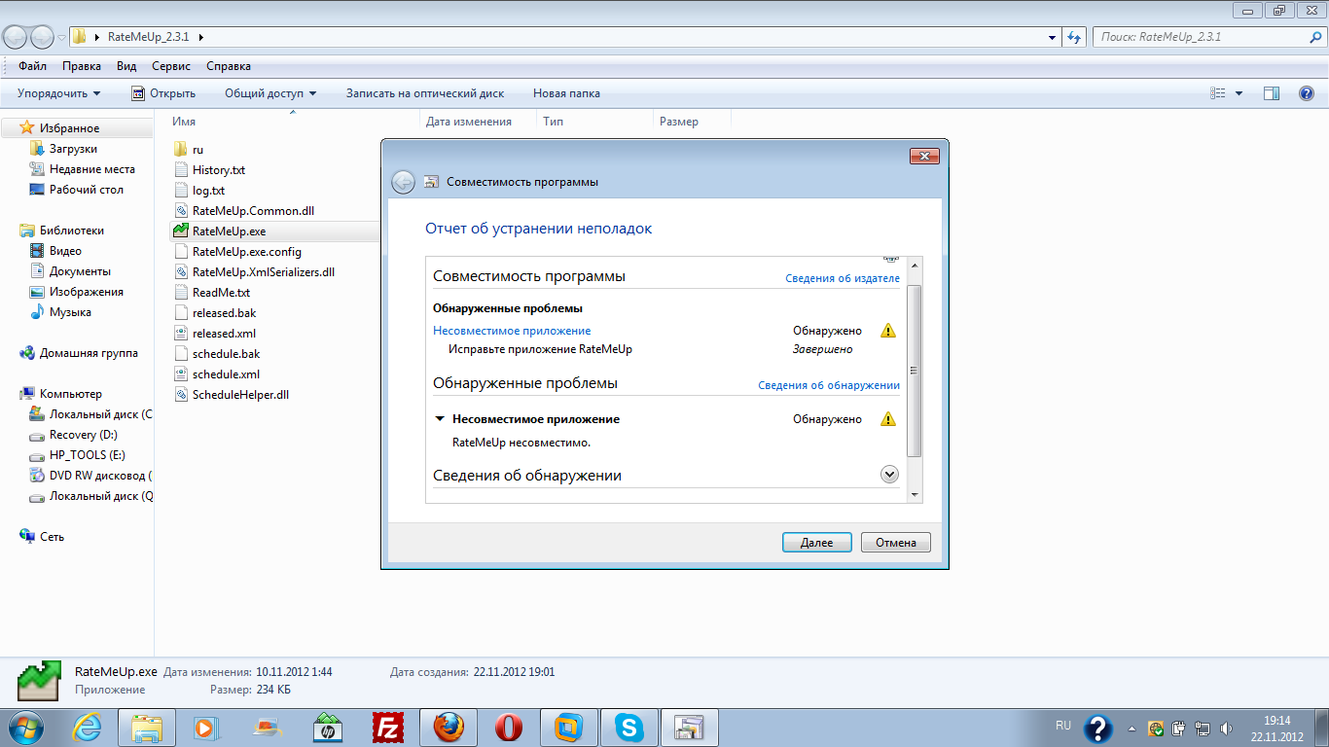The height and width of the screenshot is (747, 1329).
Task: Click Отмена in the compatibility dialog
Action: (x=896, y=542)
